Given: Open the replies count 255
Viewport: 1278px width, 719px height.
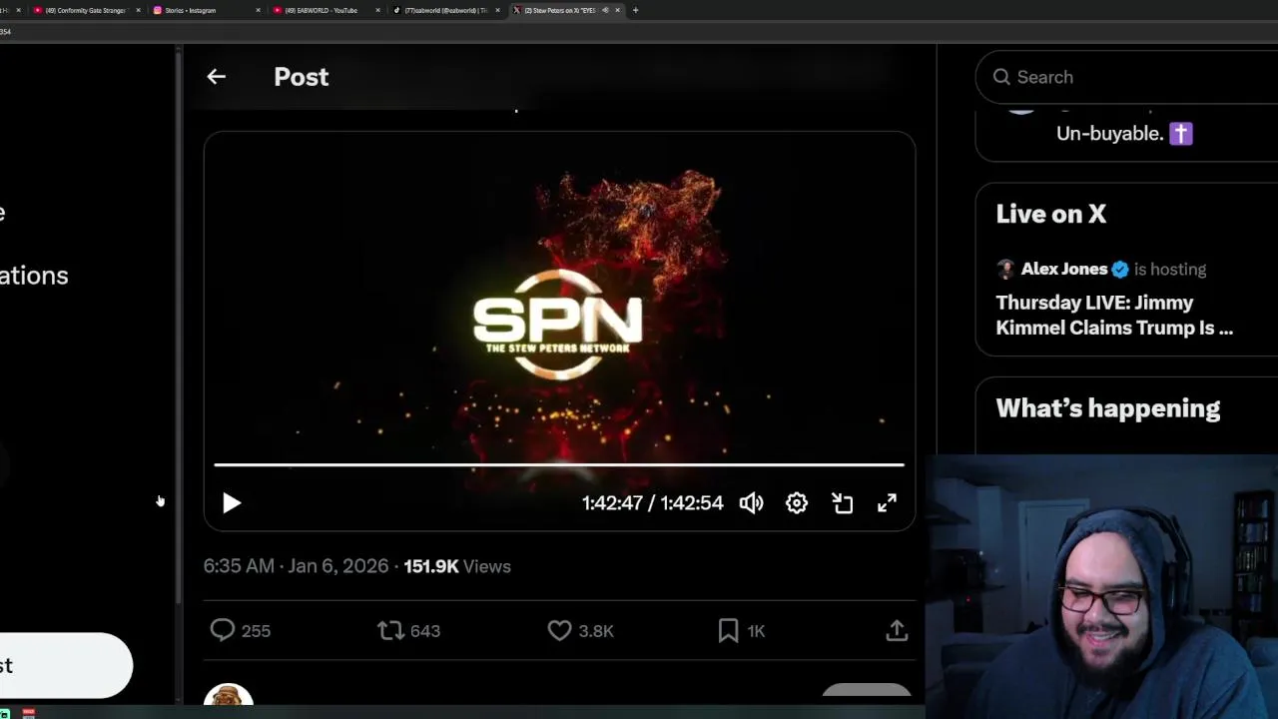Looking at the screenshot, I should coord(241,631).
